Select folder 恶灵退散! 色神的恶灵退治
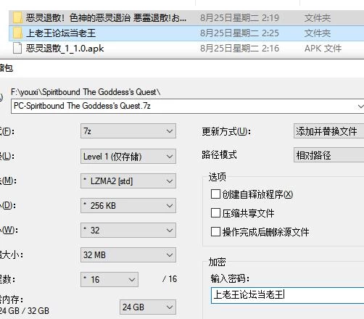The height and width of the screenshot is (319, 364). click(x=106, y=18)
